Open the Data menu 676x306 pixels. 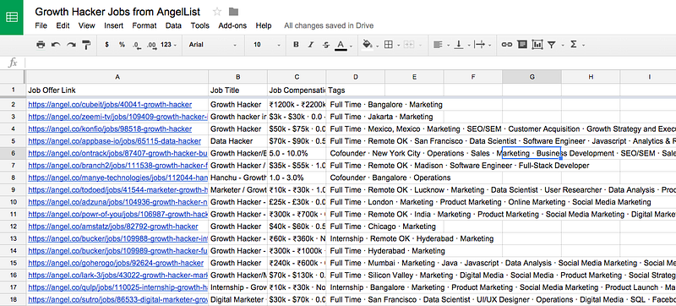pyautogui.click(x=173, y=25)
